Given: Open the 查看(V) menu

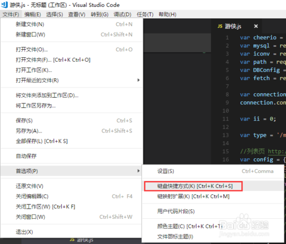Looking at the screenshot, I should pos(77,14).
